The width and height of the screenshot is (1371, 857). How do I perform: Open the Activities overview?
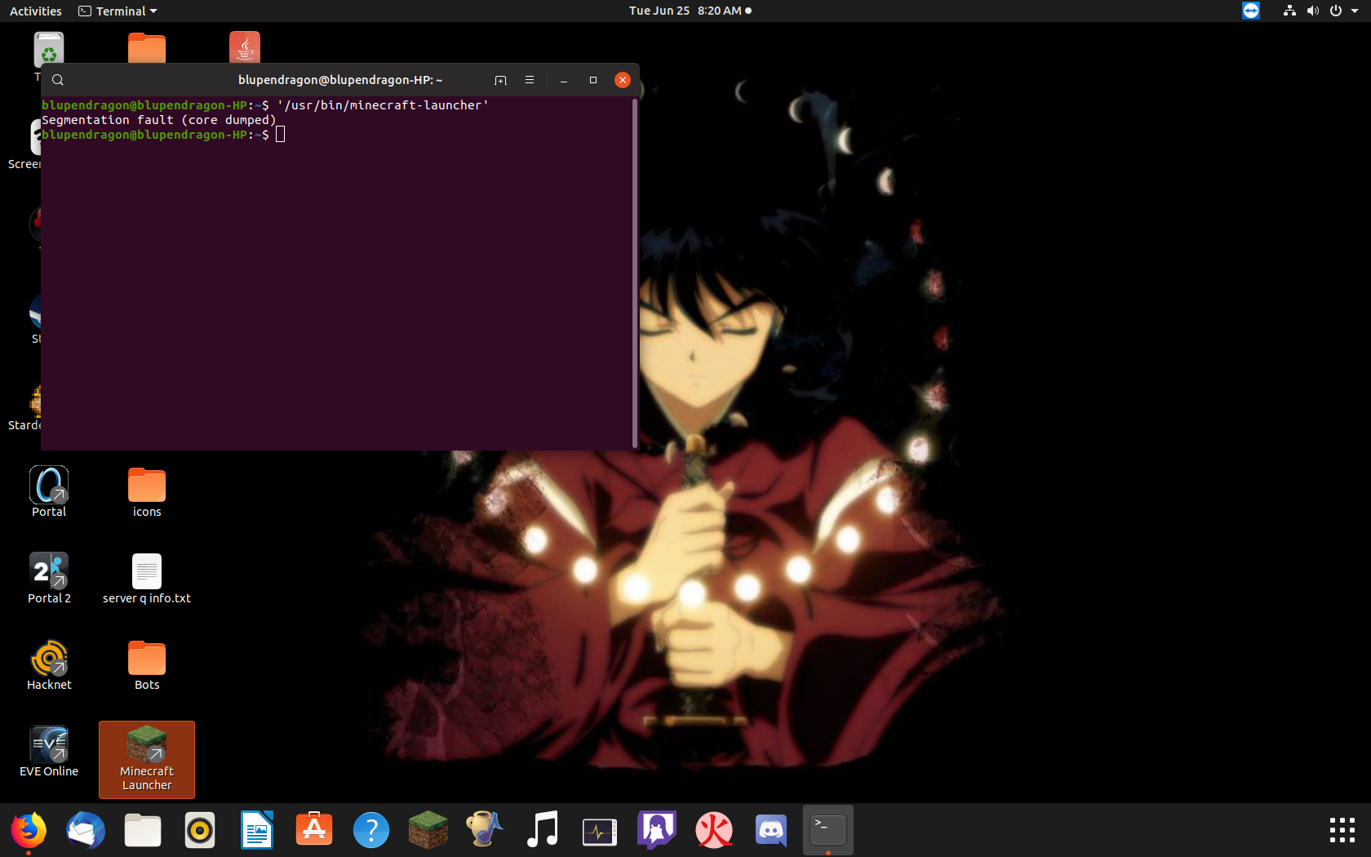pos(35,11)
